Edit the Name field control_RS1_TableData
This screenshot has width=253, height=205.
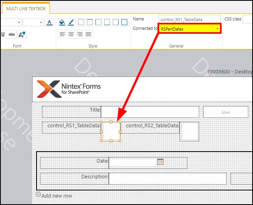tap(190, 20)
